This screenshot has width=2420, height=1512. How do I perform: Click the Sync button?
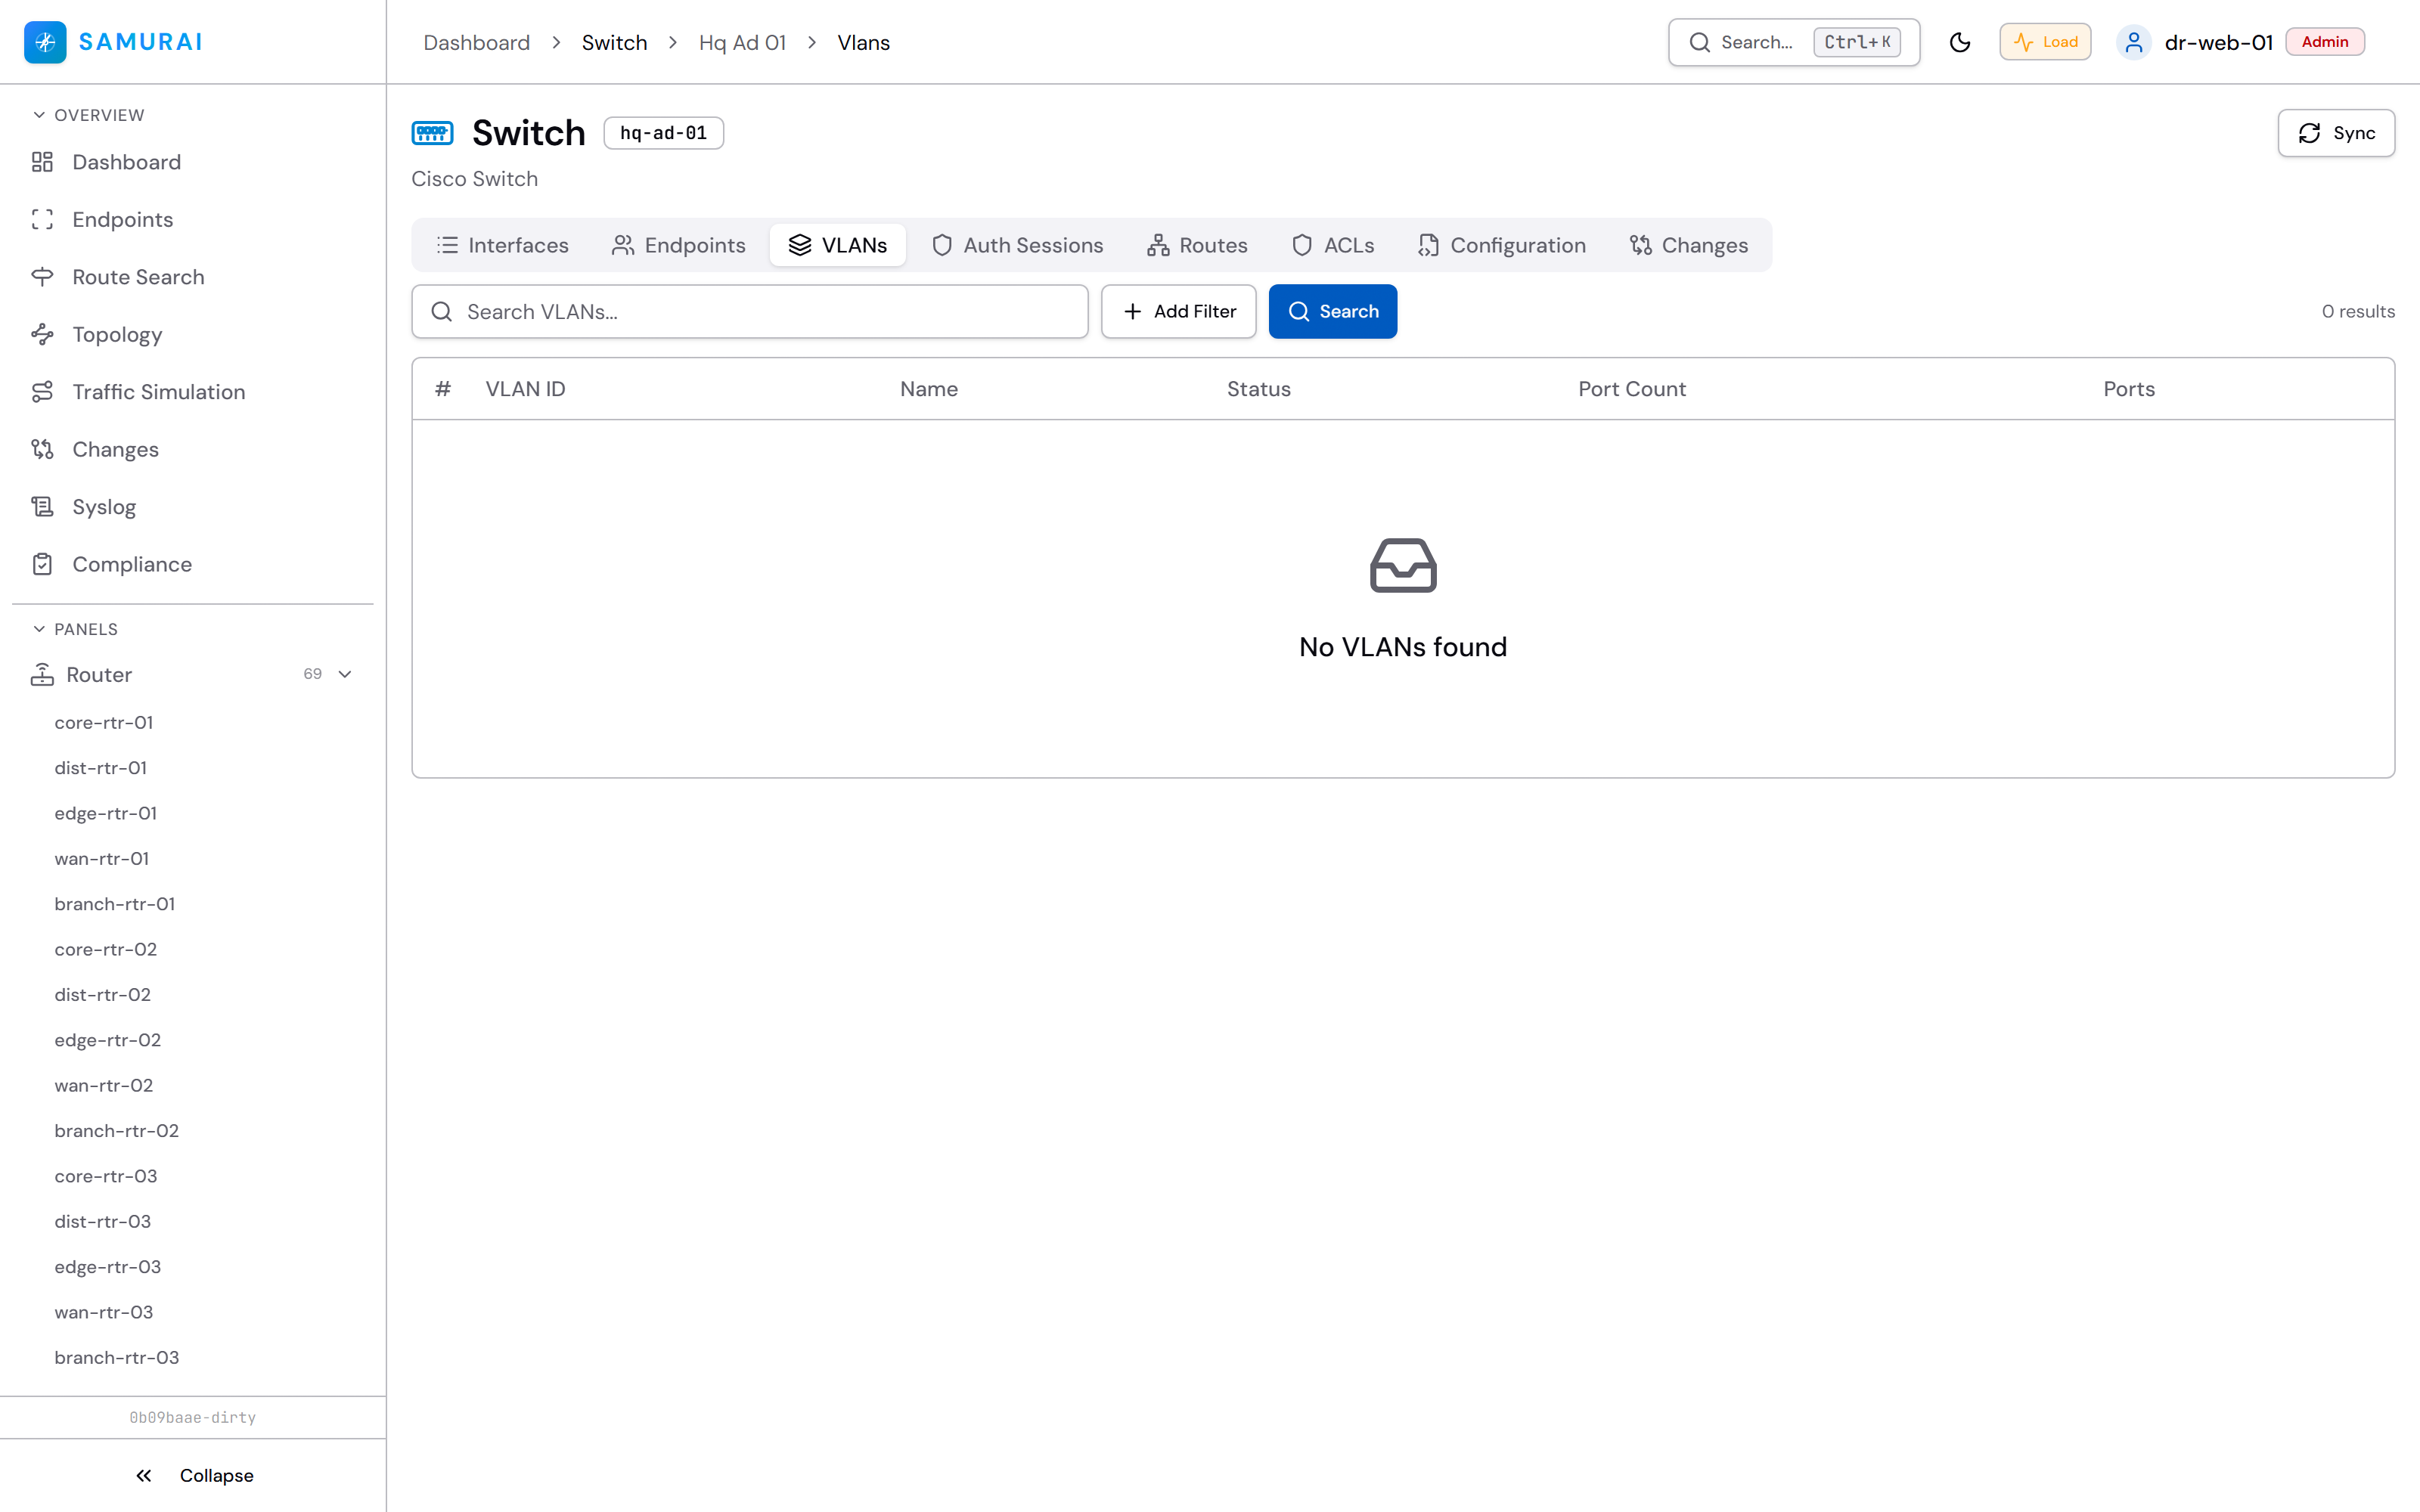[2336, 133]
